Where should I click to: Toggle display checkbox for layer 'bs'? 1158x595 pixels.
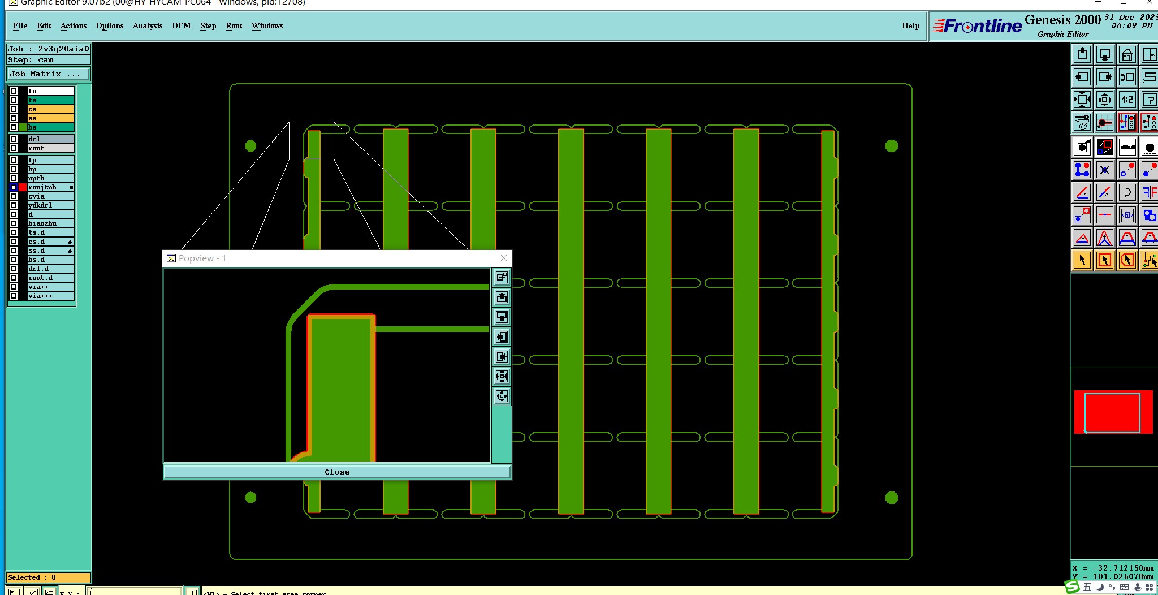pos(14,127)
